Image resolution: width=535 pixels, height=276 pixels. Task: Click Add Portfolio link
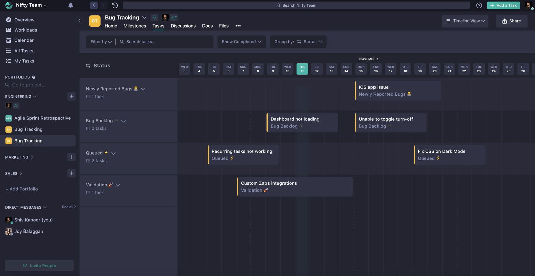(22, 189)
